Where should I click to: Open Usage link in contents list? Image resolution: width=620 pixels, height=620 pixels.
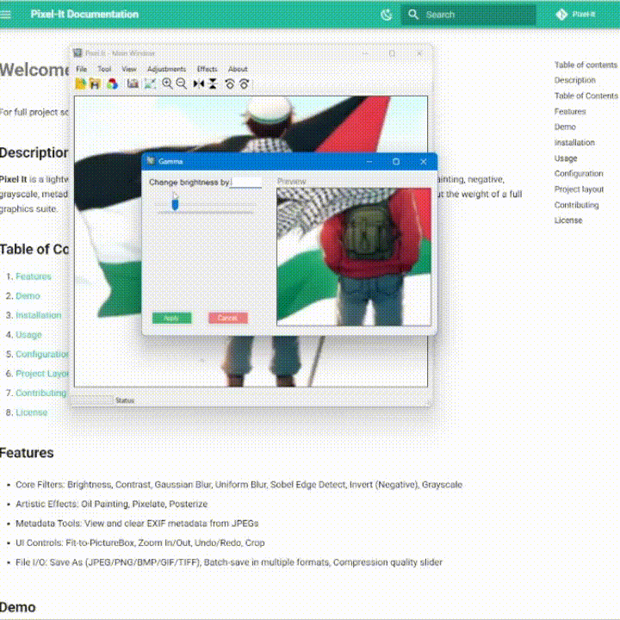coord(28,334)
